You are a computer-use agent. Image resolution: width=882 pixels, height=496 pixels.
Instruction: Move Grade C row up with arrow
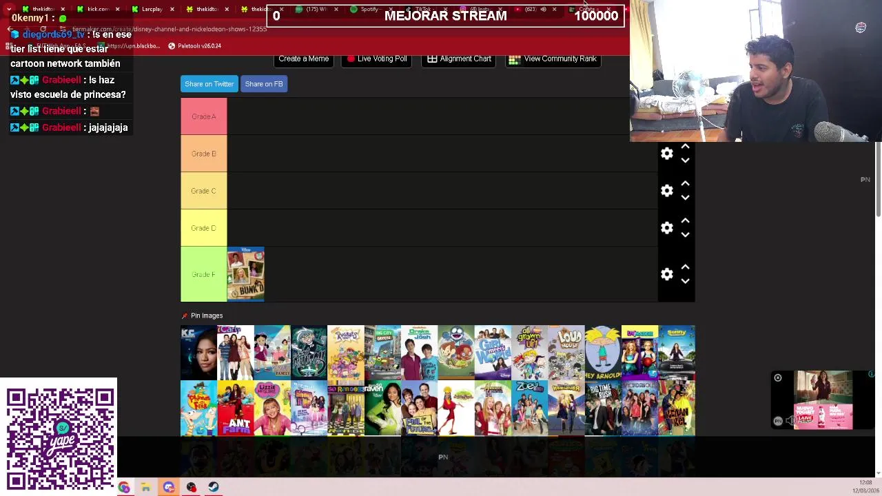coord(685,184)
